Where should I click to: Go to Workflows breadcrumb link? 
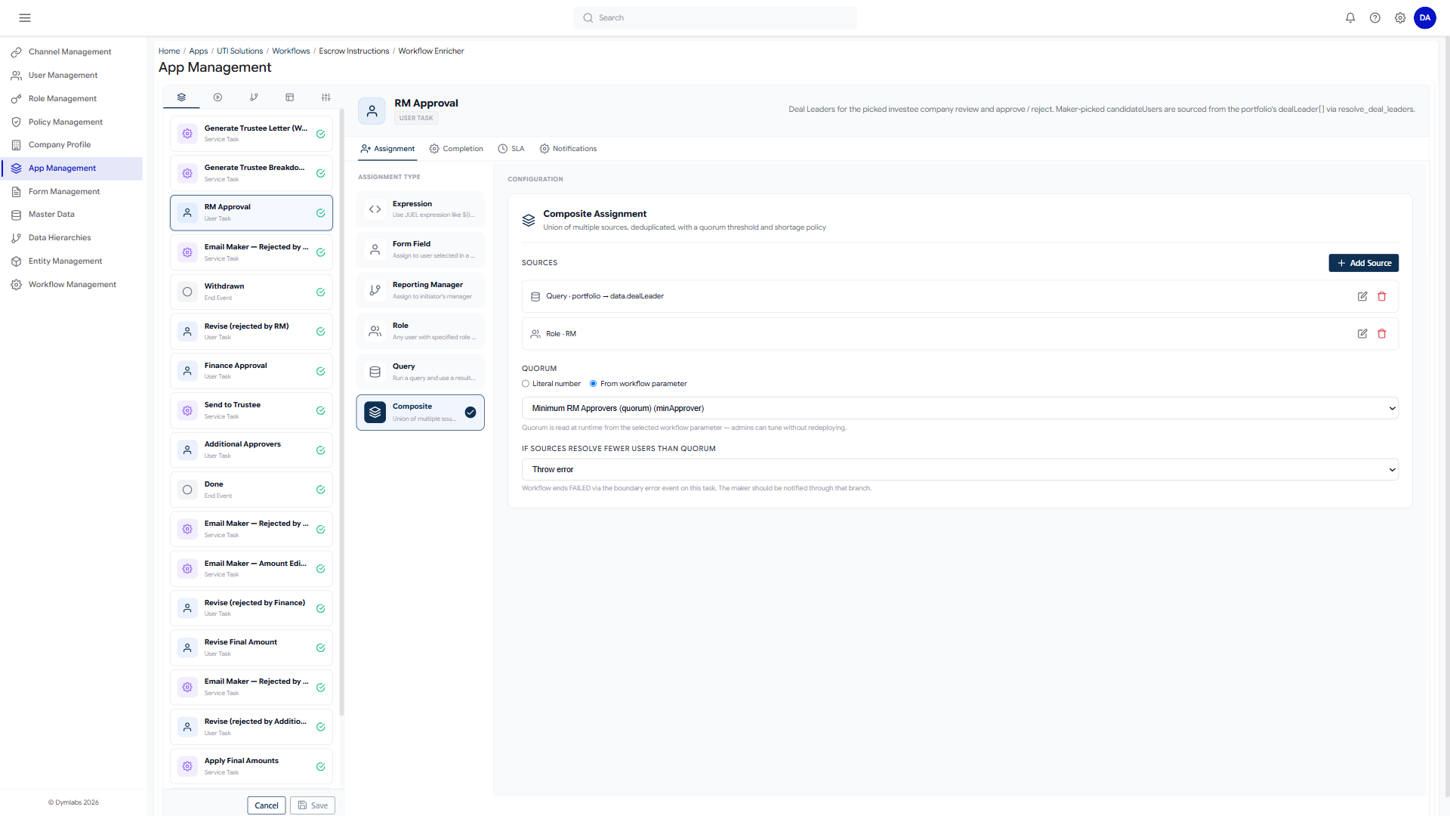coord(291,51)
